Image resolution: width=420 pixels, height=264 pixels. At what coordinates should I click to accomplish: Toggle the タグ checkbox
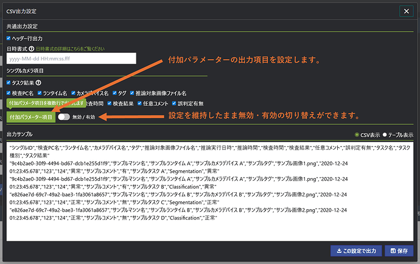click(114, 93)
